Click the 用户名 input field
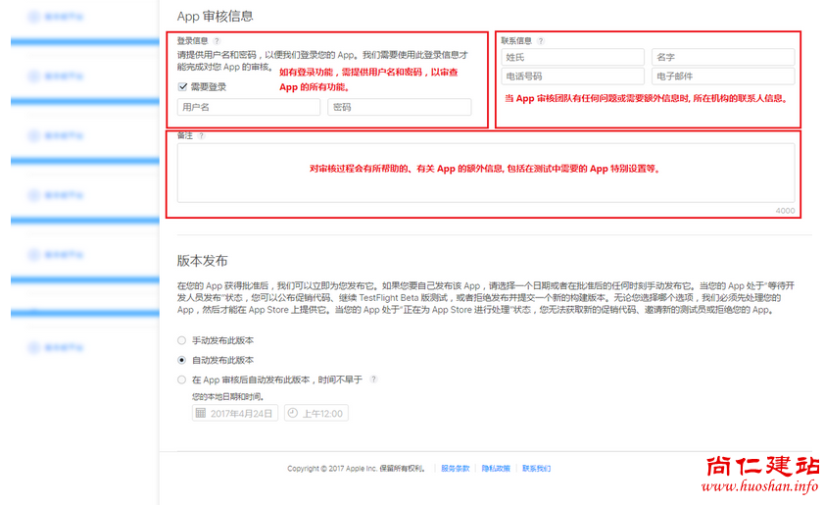Screen dimensions: 824x505 pos(248,107)
